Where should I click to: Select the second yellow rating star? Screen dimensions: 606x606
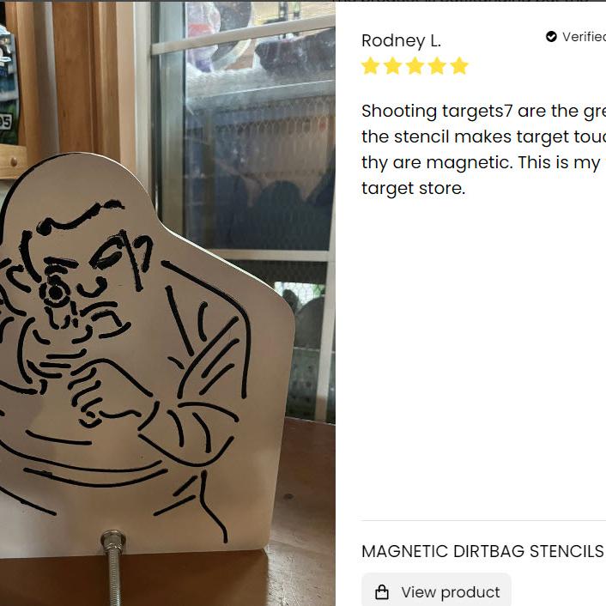(392, 66)
